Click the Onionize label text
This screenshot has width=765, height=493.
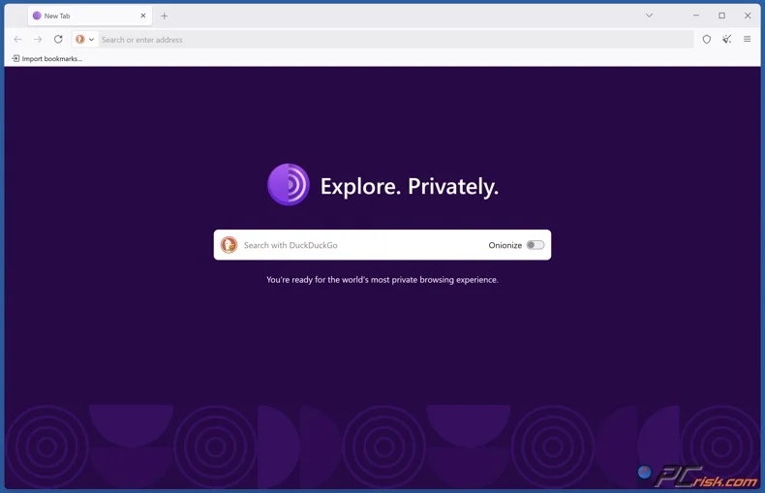pyautogui.click(x=505, y=245)
